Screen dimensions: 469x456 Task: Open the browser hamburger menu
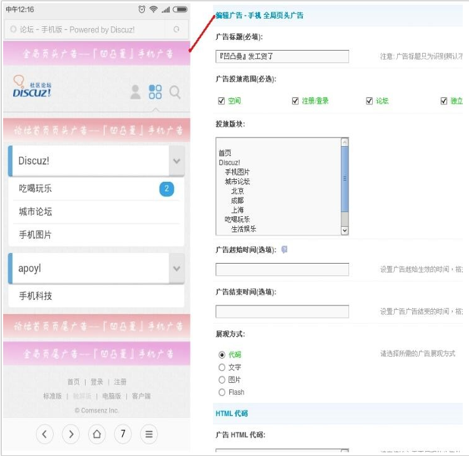tap(149, 434)
